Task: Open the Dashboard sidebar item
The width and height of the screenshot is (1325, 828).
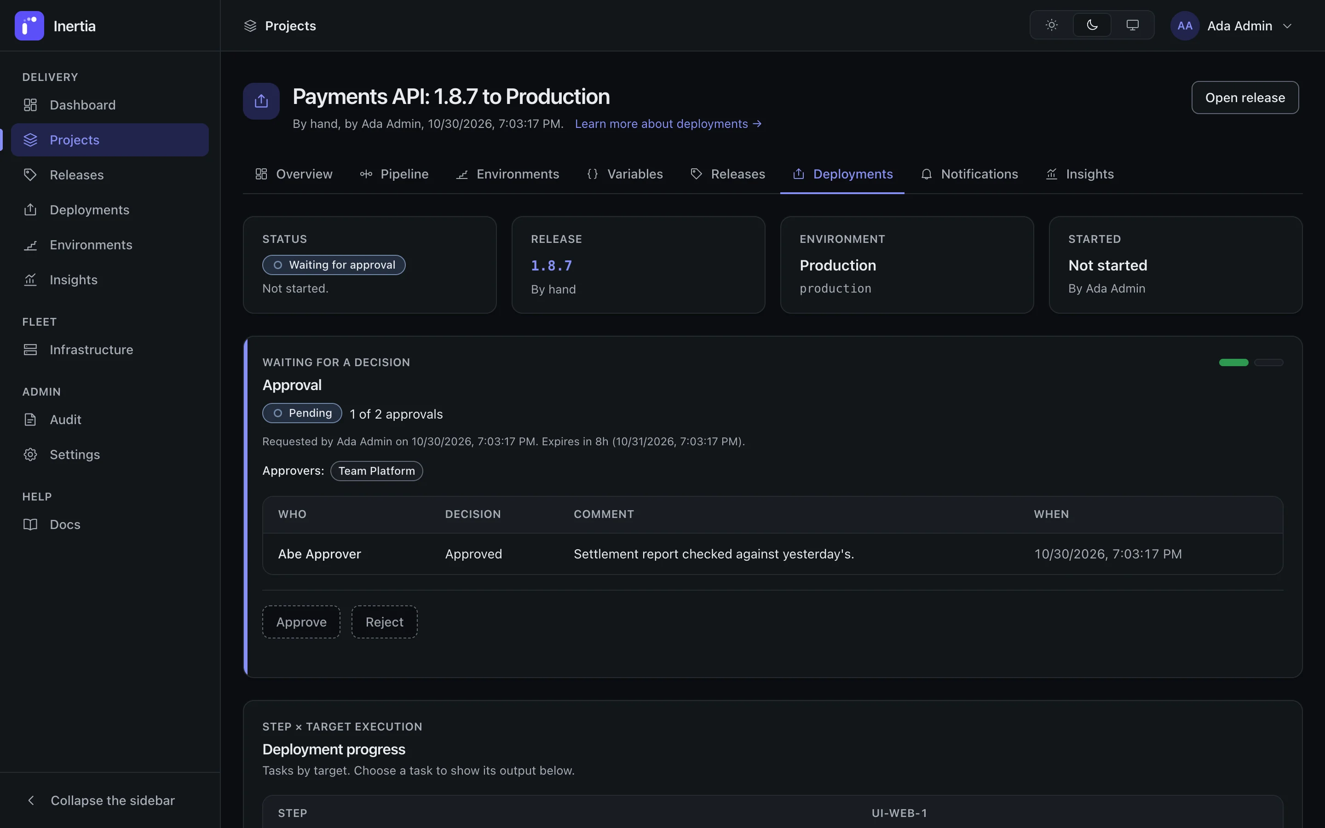Action: click(109, 104)
